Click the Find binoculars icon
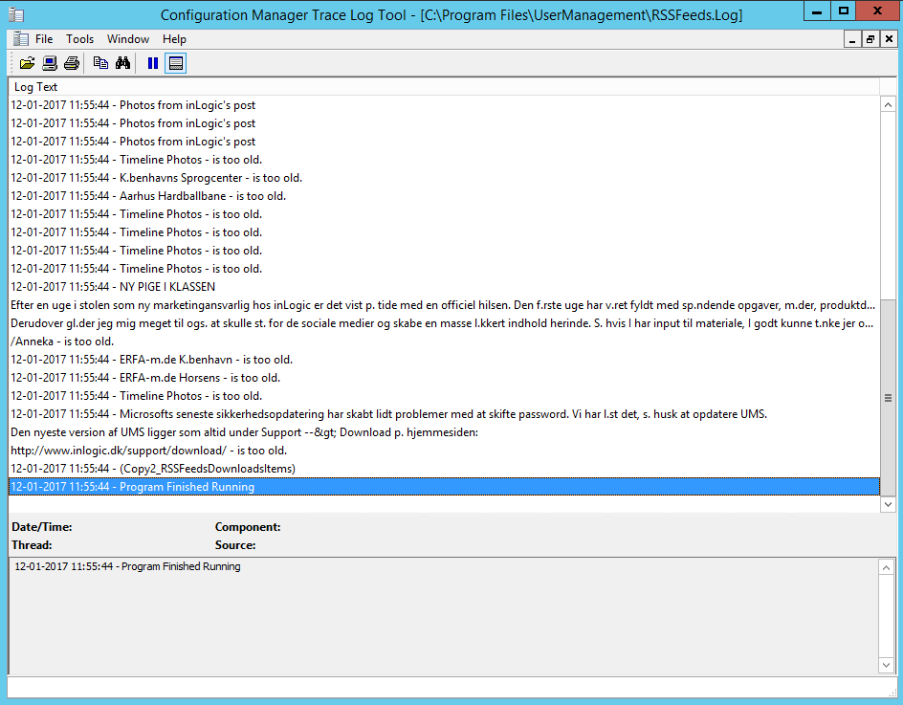Screen dimensions: 903x705 click(x=122, y=63)
